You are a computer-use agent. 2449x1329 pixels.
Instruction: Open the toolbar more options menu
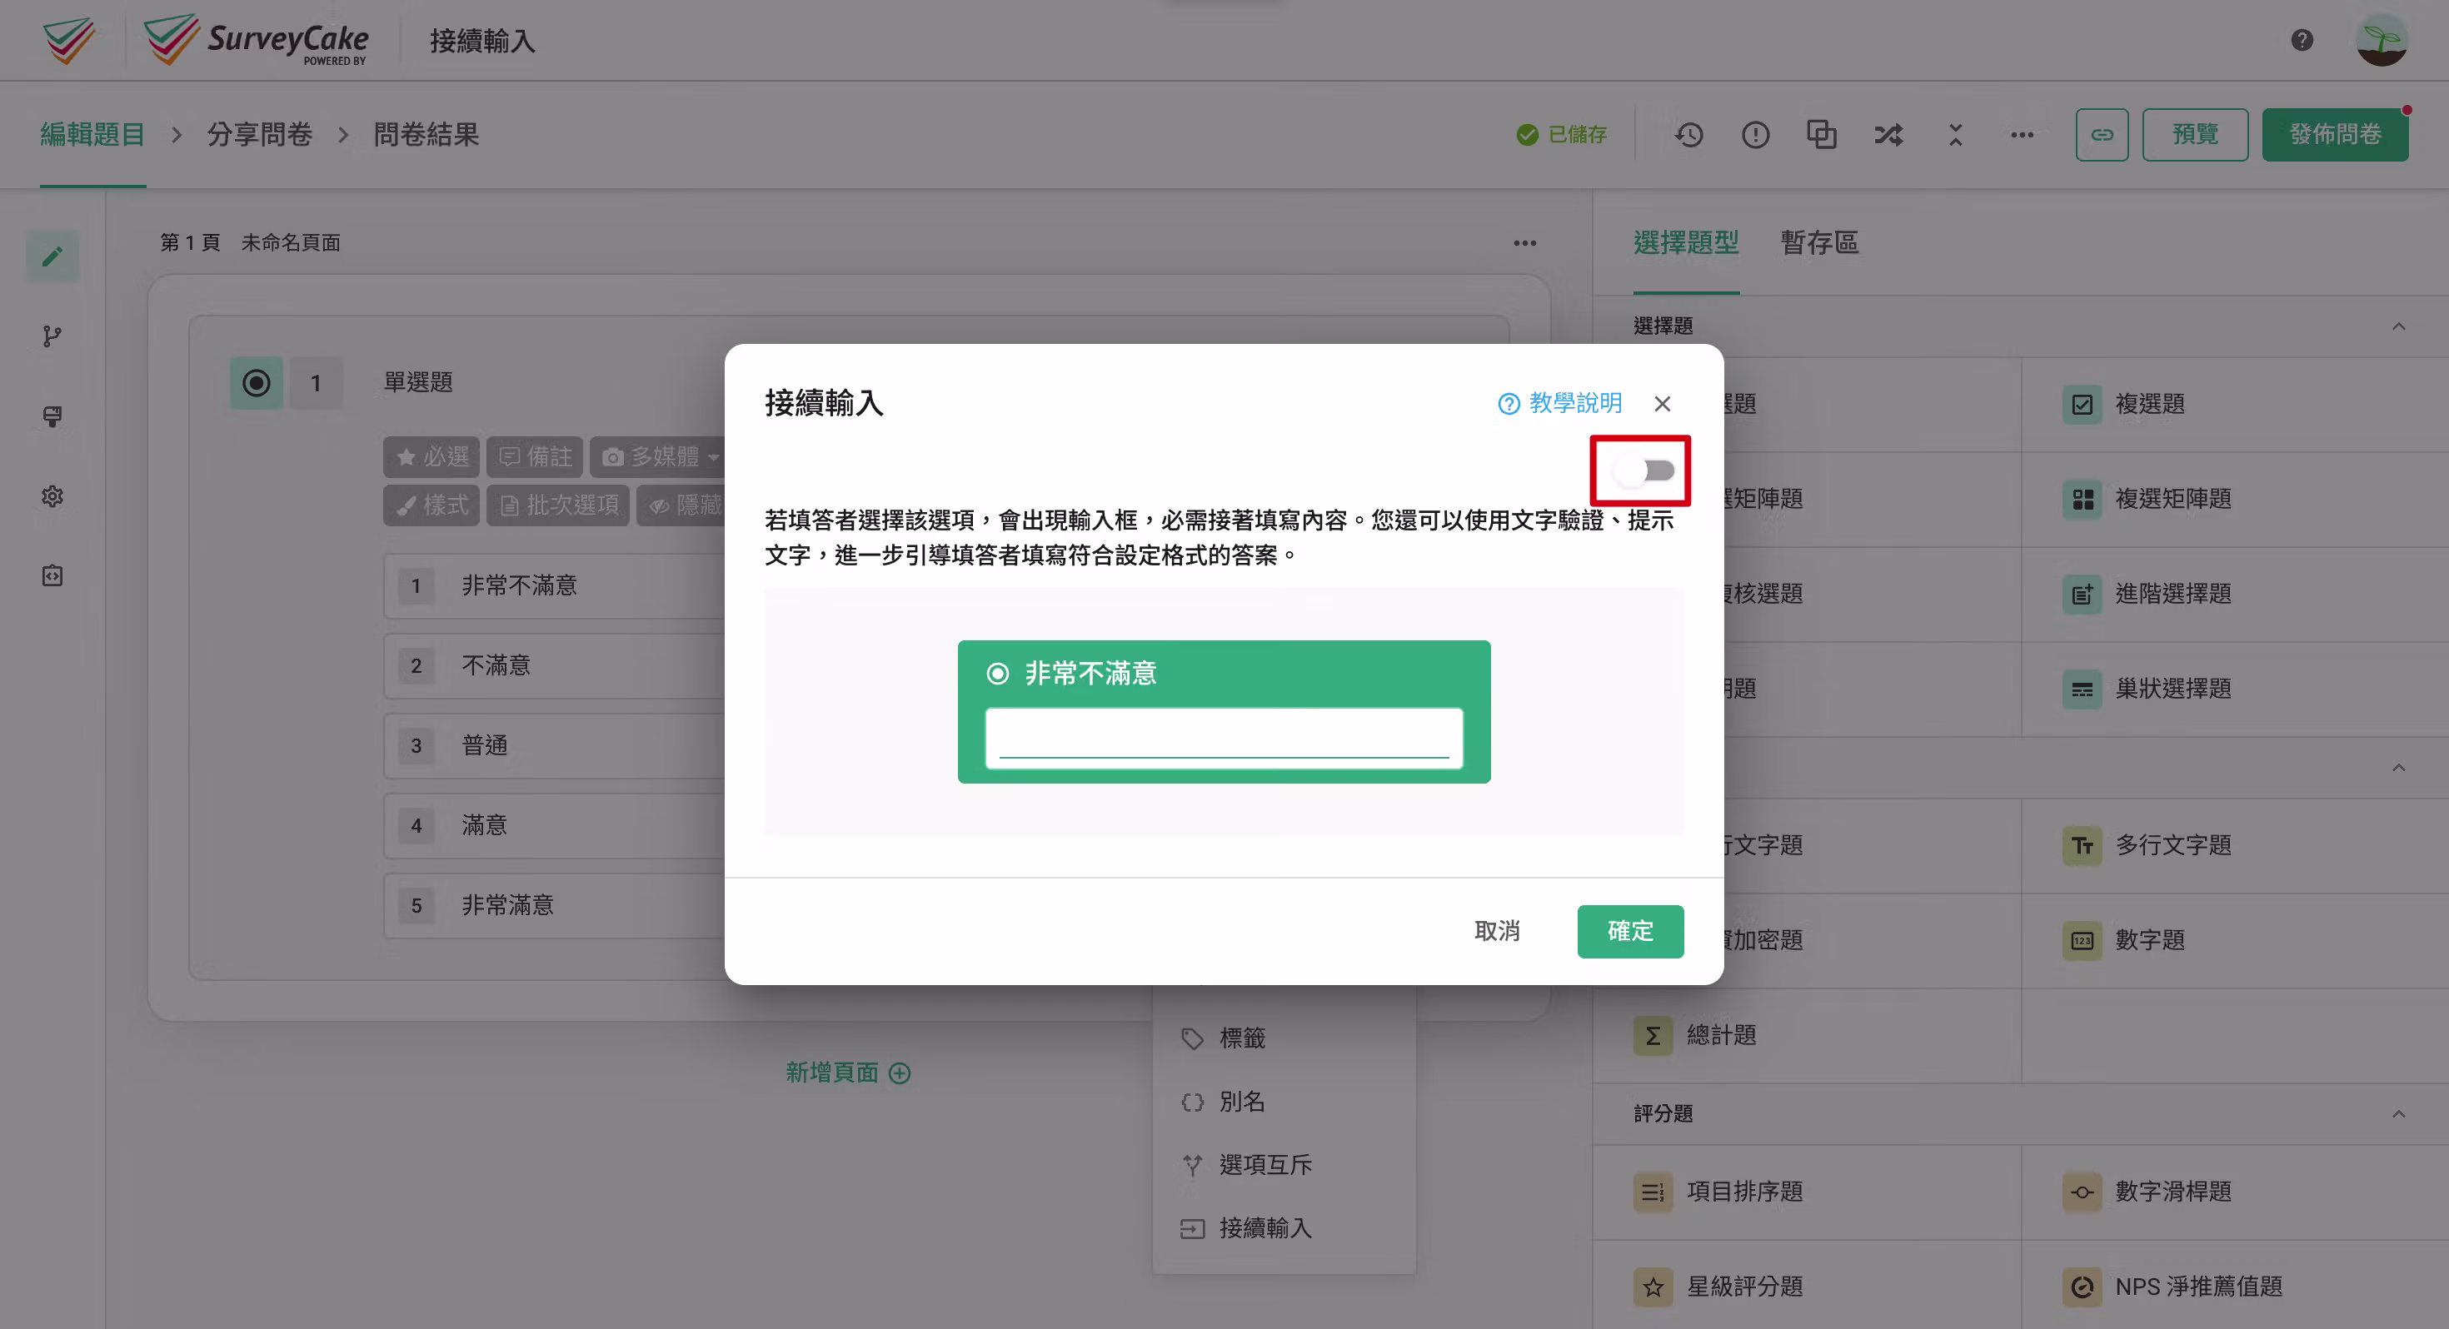[x=2021, y=135]
